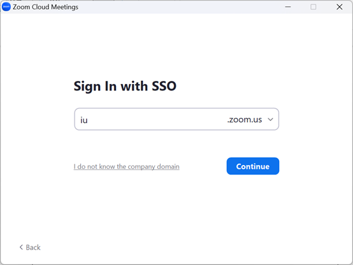Click the Zoom logo in title bar
Viewport: 353px width, 265px height.
6,7
